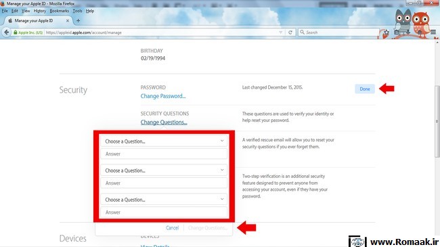The image size is (440, 247).
Task: Show bookmarks list icon in toolbar
Action: (397, 32)
